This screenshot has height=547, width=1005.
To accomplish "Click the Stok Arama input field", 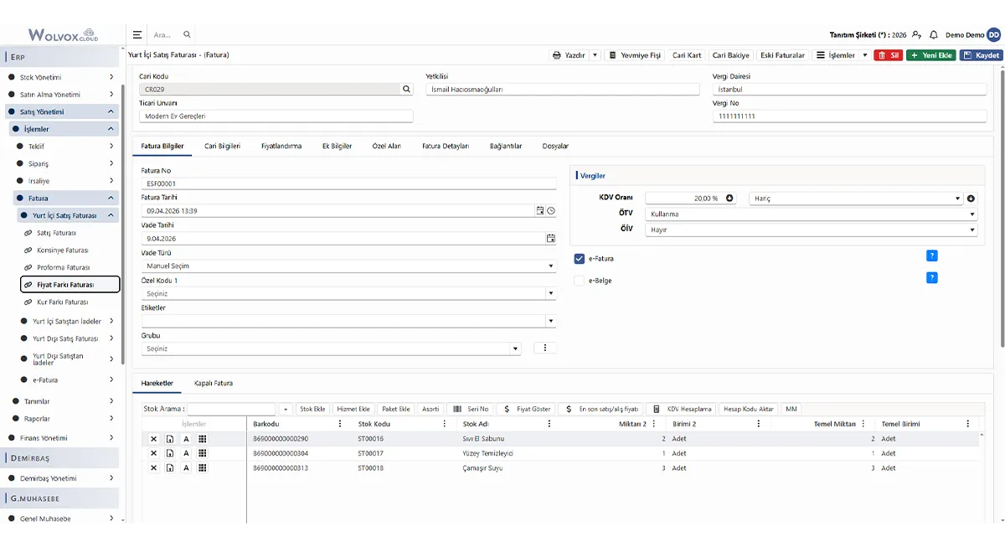I will [x=231, y=409].
